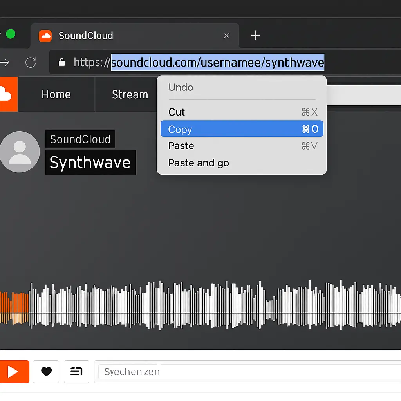Go to Home navigation item
Image resolution: width=401 pixels, height=401 pixels.
click(56, 94)
